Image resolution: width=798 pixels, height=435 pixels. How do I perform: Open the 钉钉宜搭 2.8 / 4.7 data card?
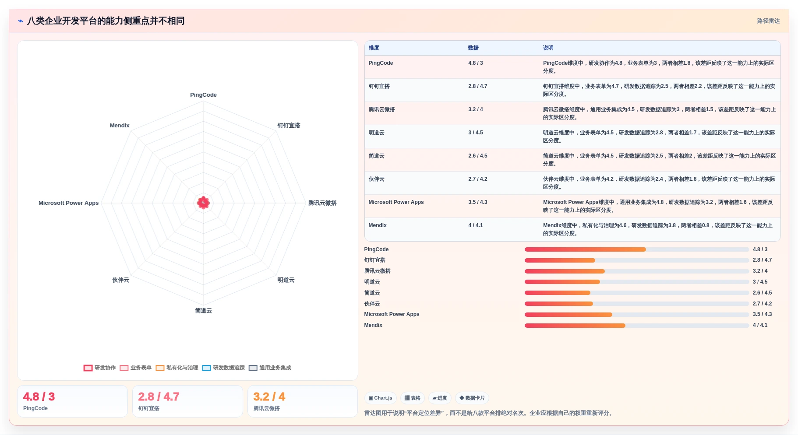[x=187, y=401]
